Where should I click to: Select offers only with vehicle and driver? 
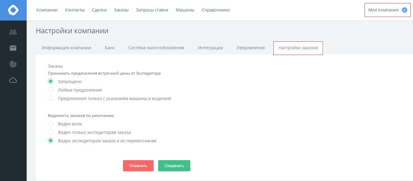51,98
